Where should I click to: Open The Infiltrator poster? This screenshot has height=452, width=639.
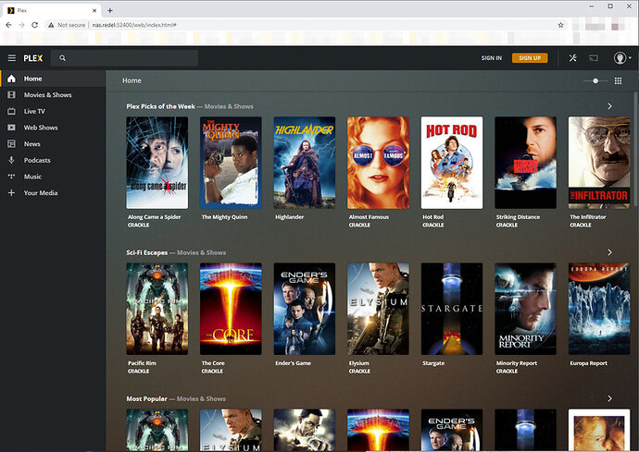pyautogui.click(x=599, y=163)
